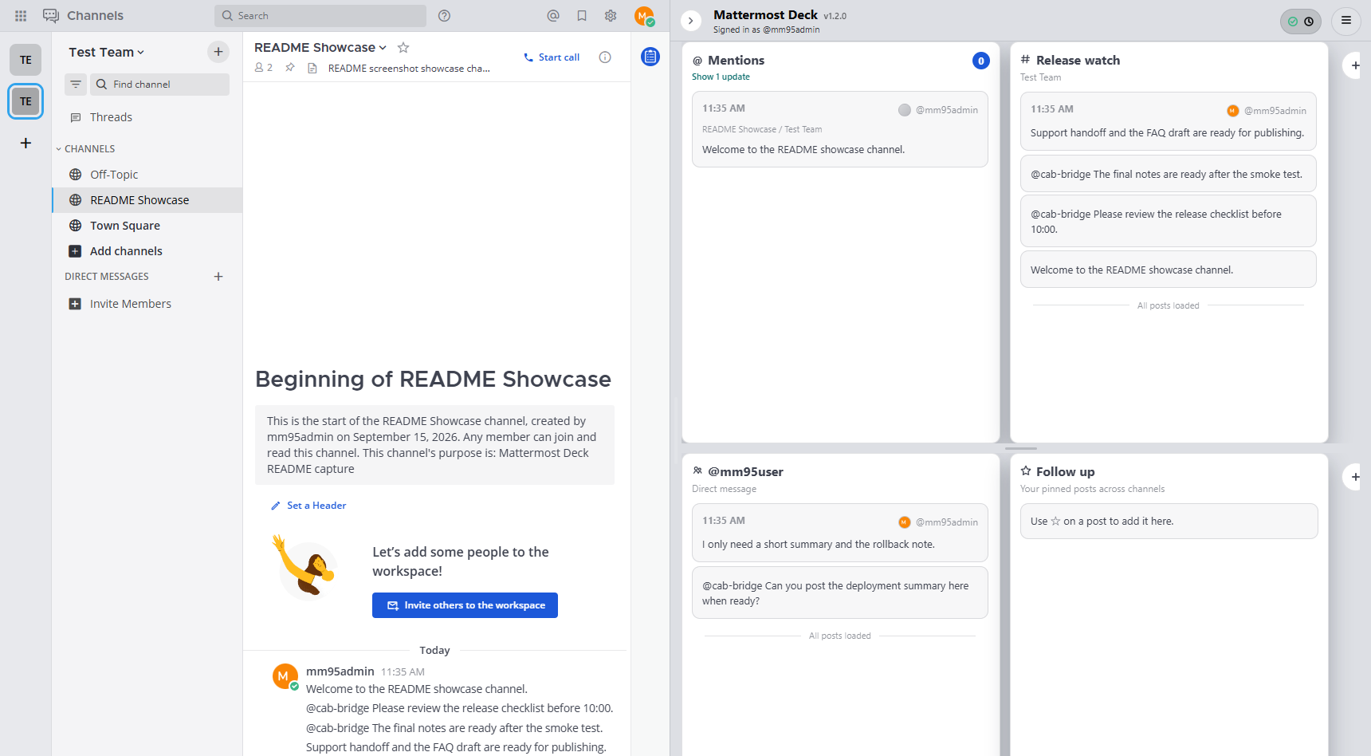Viewport: 1371px width, 756px height.
Task: Select README Showcase in the sidebar
Action: click(147, 200)
